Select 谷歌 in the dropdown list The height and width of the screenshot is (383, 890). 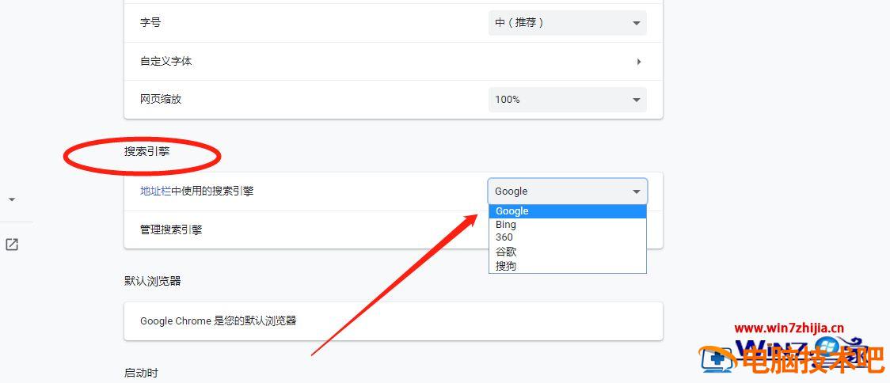click(567, 252)
